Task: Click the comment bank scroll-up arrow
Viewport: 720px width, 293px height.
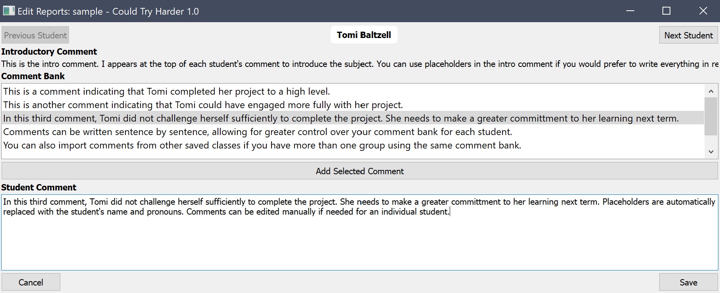Action: [x=711, y=91]
